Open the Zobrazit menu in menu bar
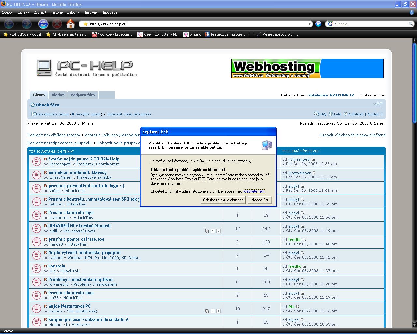This screenshot has width=417, height=334. [x=40, y=12]
